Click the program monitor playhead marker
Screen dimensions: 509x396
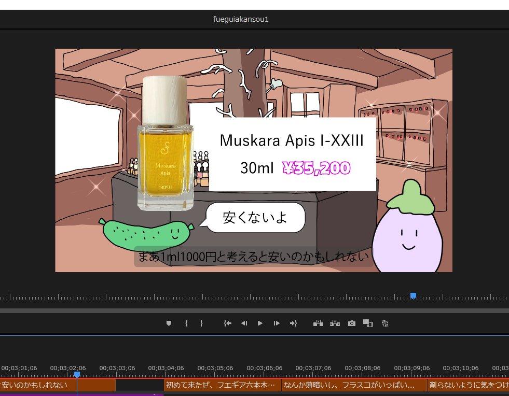click(413, 295)
